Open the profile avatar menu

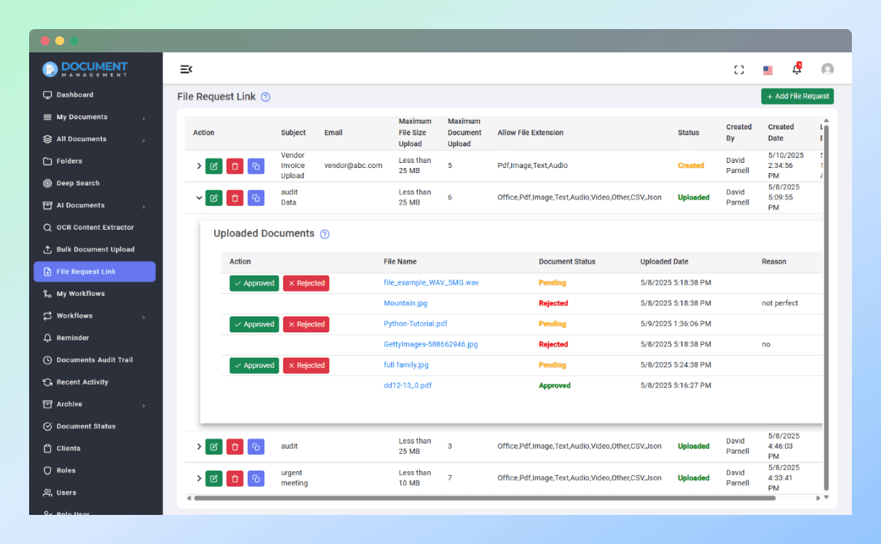(x=827, y=69)
